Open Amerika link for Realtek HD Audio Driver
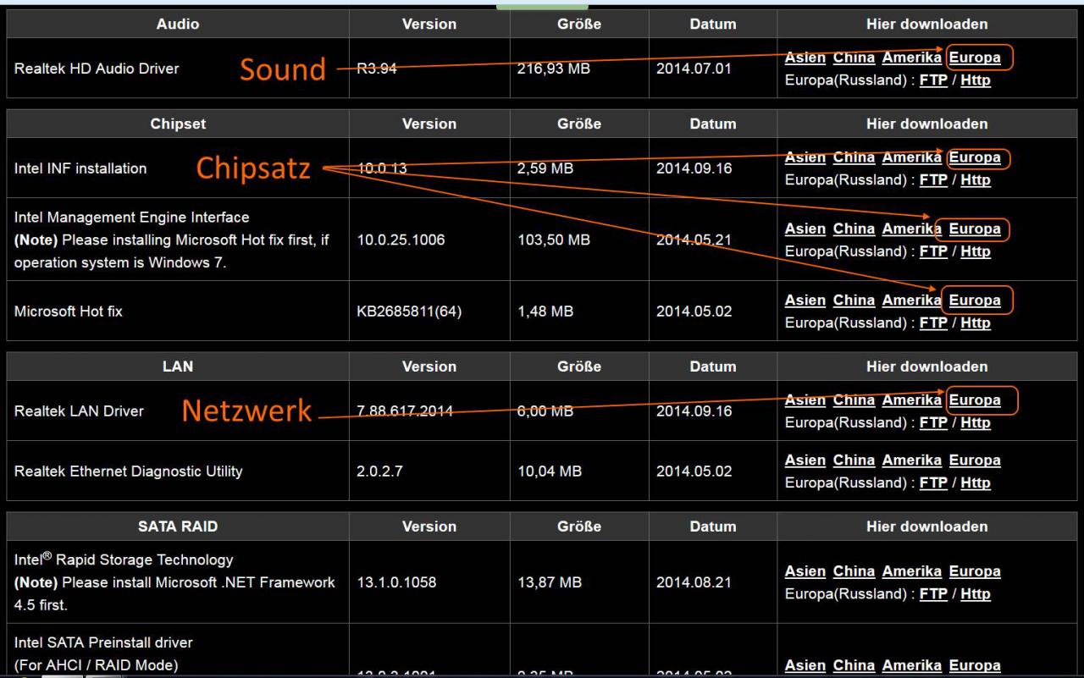The image size is (1084, 678). (911, 58)
